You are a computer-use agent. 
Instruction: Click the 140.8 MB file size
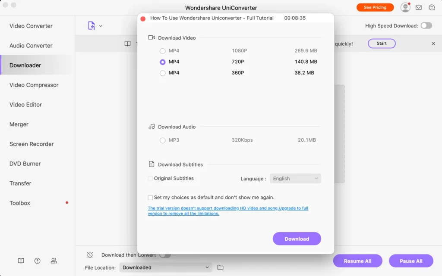pos(306,62)
